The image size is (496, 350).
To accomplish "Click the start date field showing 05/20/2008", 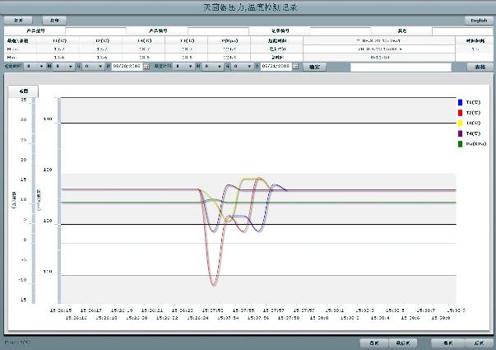I will tap(125, 67).
